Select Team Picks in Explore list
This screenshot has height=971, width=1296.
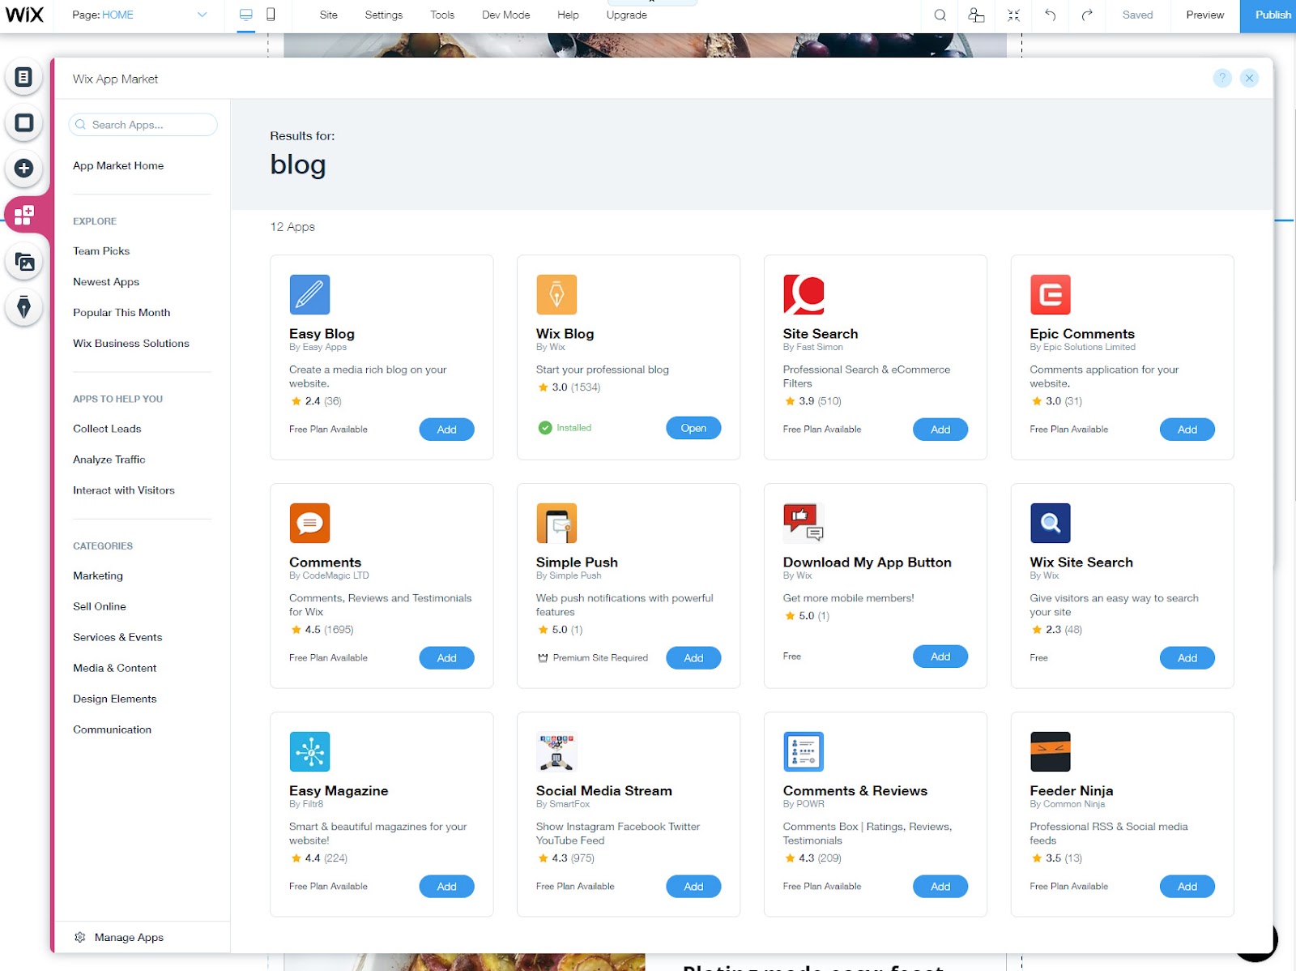coord(101,251)
